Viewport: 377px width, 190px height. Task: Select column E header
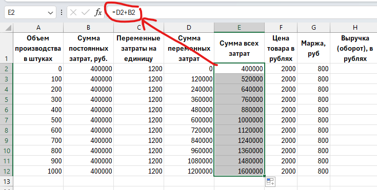point(239,28)
